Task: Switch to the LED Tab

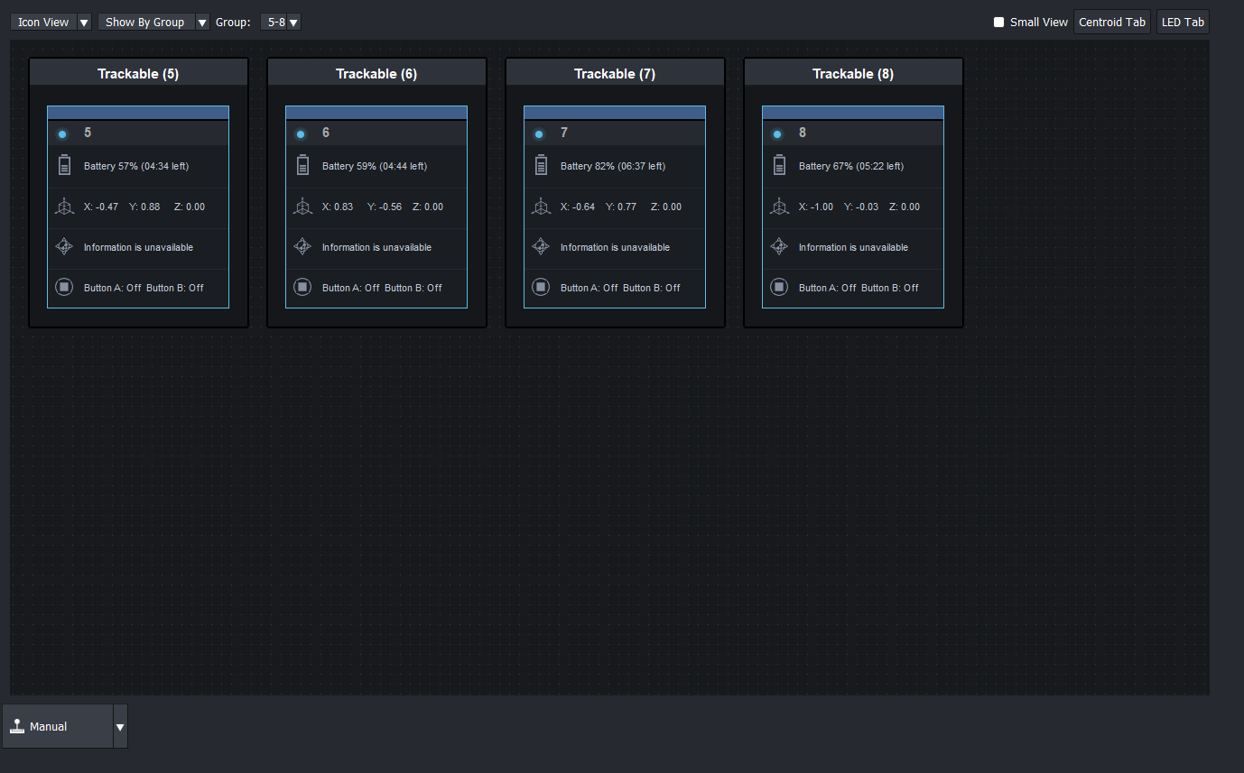Action: tap(1182, 23)
